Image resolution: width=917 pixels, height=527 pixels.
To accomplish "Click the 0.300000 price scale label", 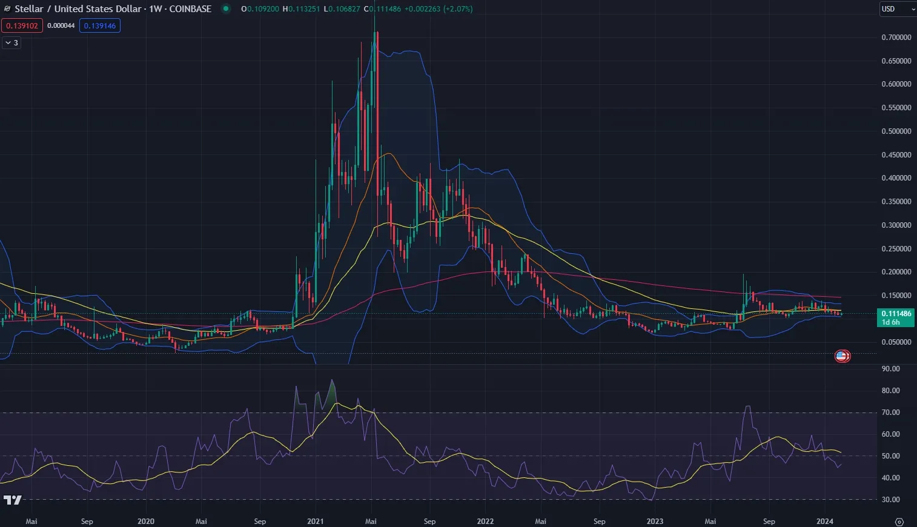I will 896,225.
